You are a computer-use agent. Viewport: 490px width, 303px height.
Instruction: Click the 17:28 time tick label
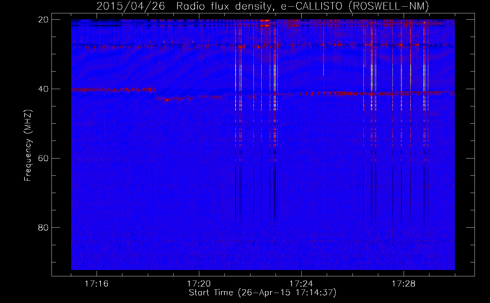pos(404,284)
